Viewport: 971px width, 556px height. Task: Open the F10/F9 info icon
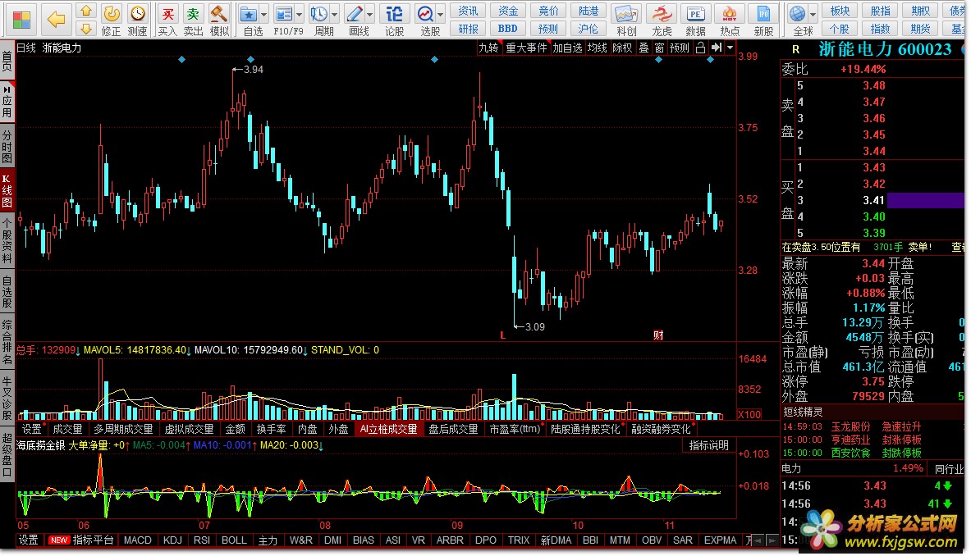pyautogui.click(x=284, y=14)
